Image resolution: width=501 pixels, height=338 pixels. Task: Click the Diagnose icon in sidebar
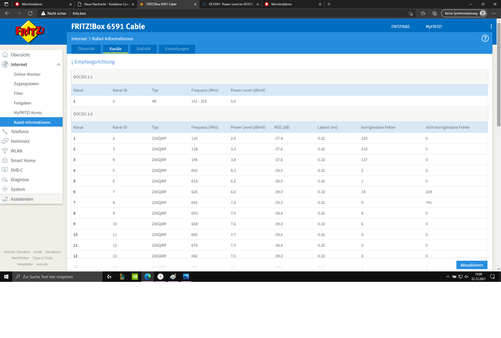[x=5, y=180]
